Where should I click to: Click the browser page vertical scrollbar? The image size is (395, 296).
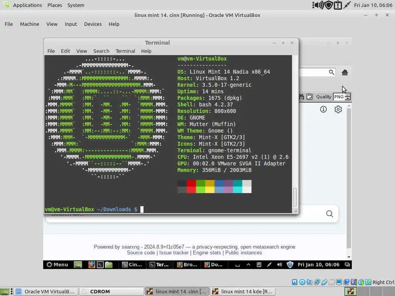click(349, 177)
